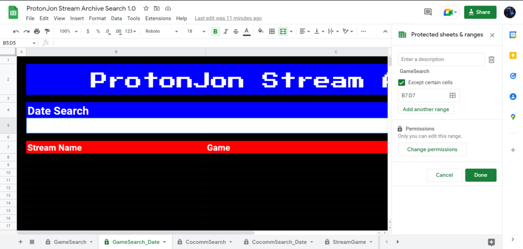The width and height of the screenshot is (523, 249).
Task: Open the Data menu
Action: (x=116, y=18)
